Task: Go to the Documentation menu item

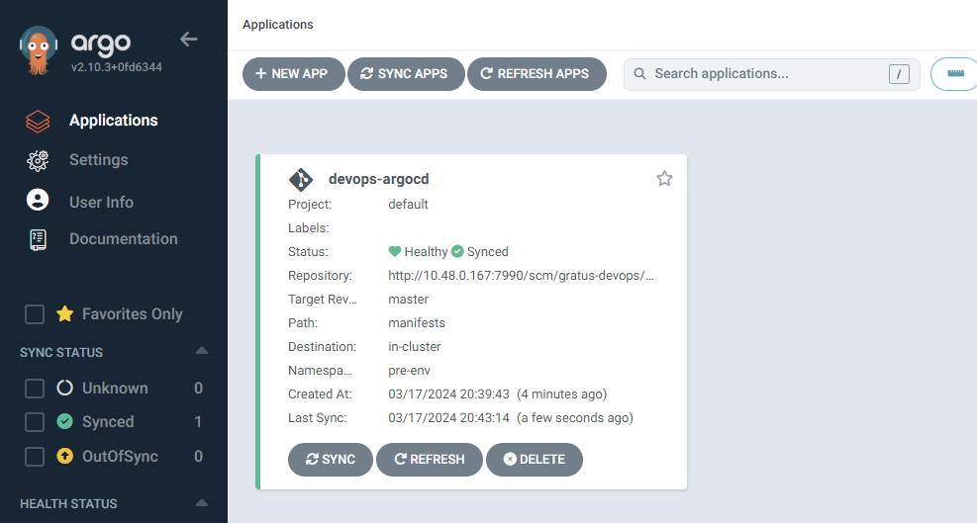Action: point(123,239)
